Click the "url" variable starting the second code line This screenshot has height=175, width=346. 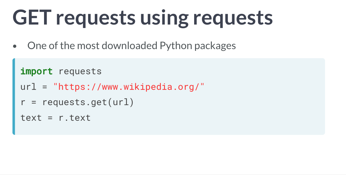(x=28, y=87)
